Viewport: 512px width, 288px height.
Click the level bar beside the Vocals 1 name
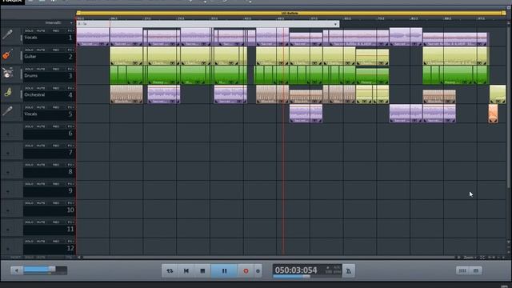[22, 38]
